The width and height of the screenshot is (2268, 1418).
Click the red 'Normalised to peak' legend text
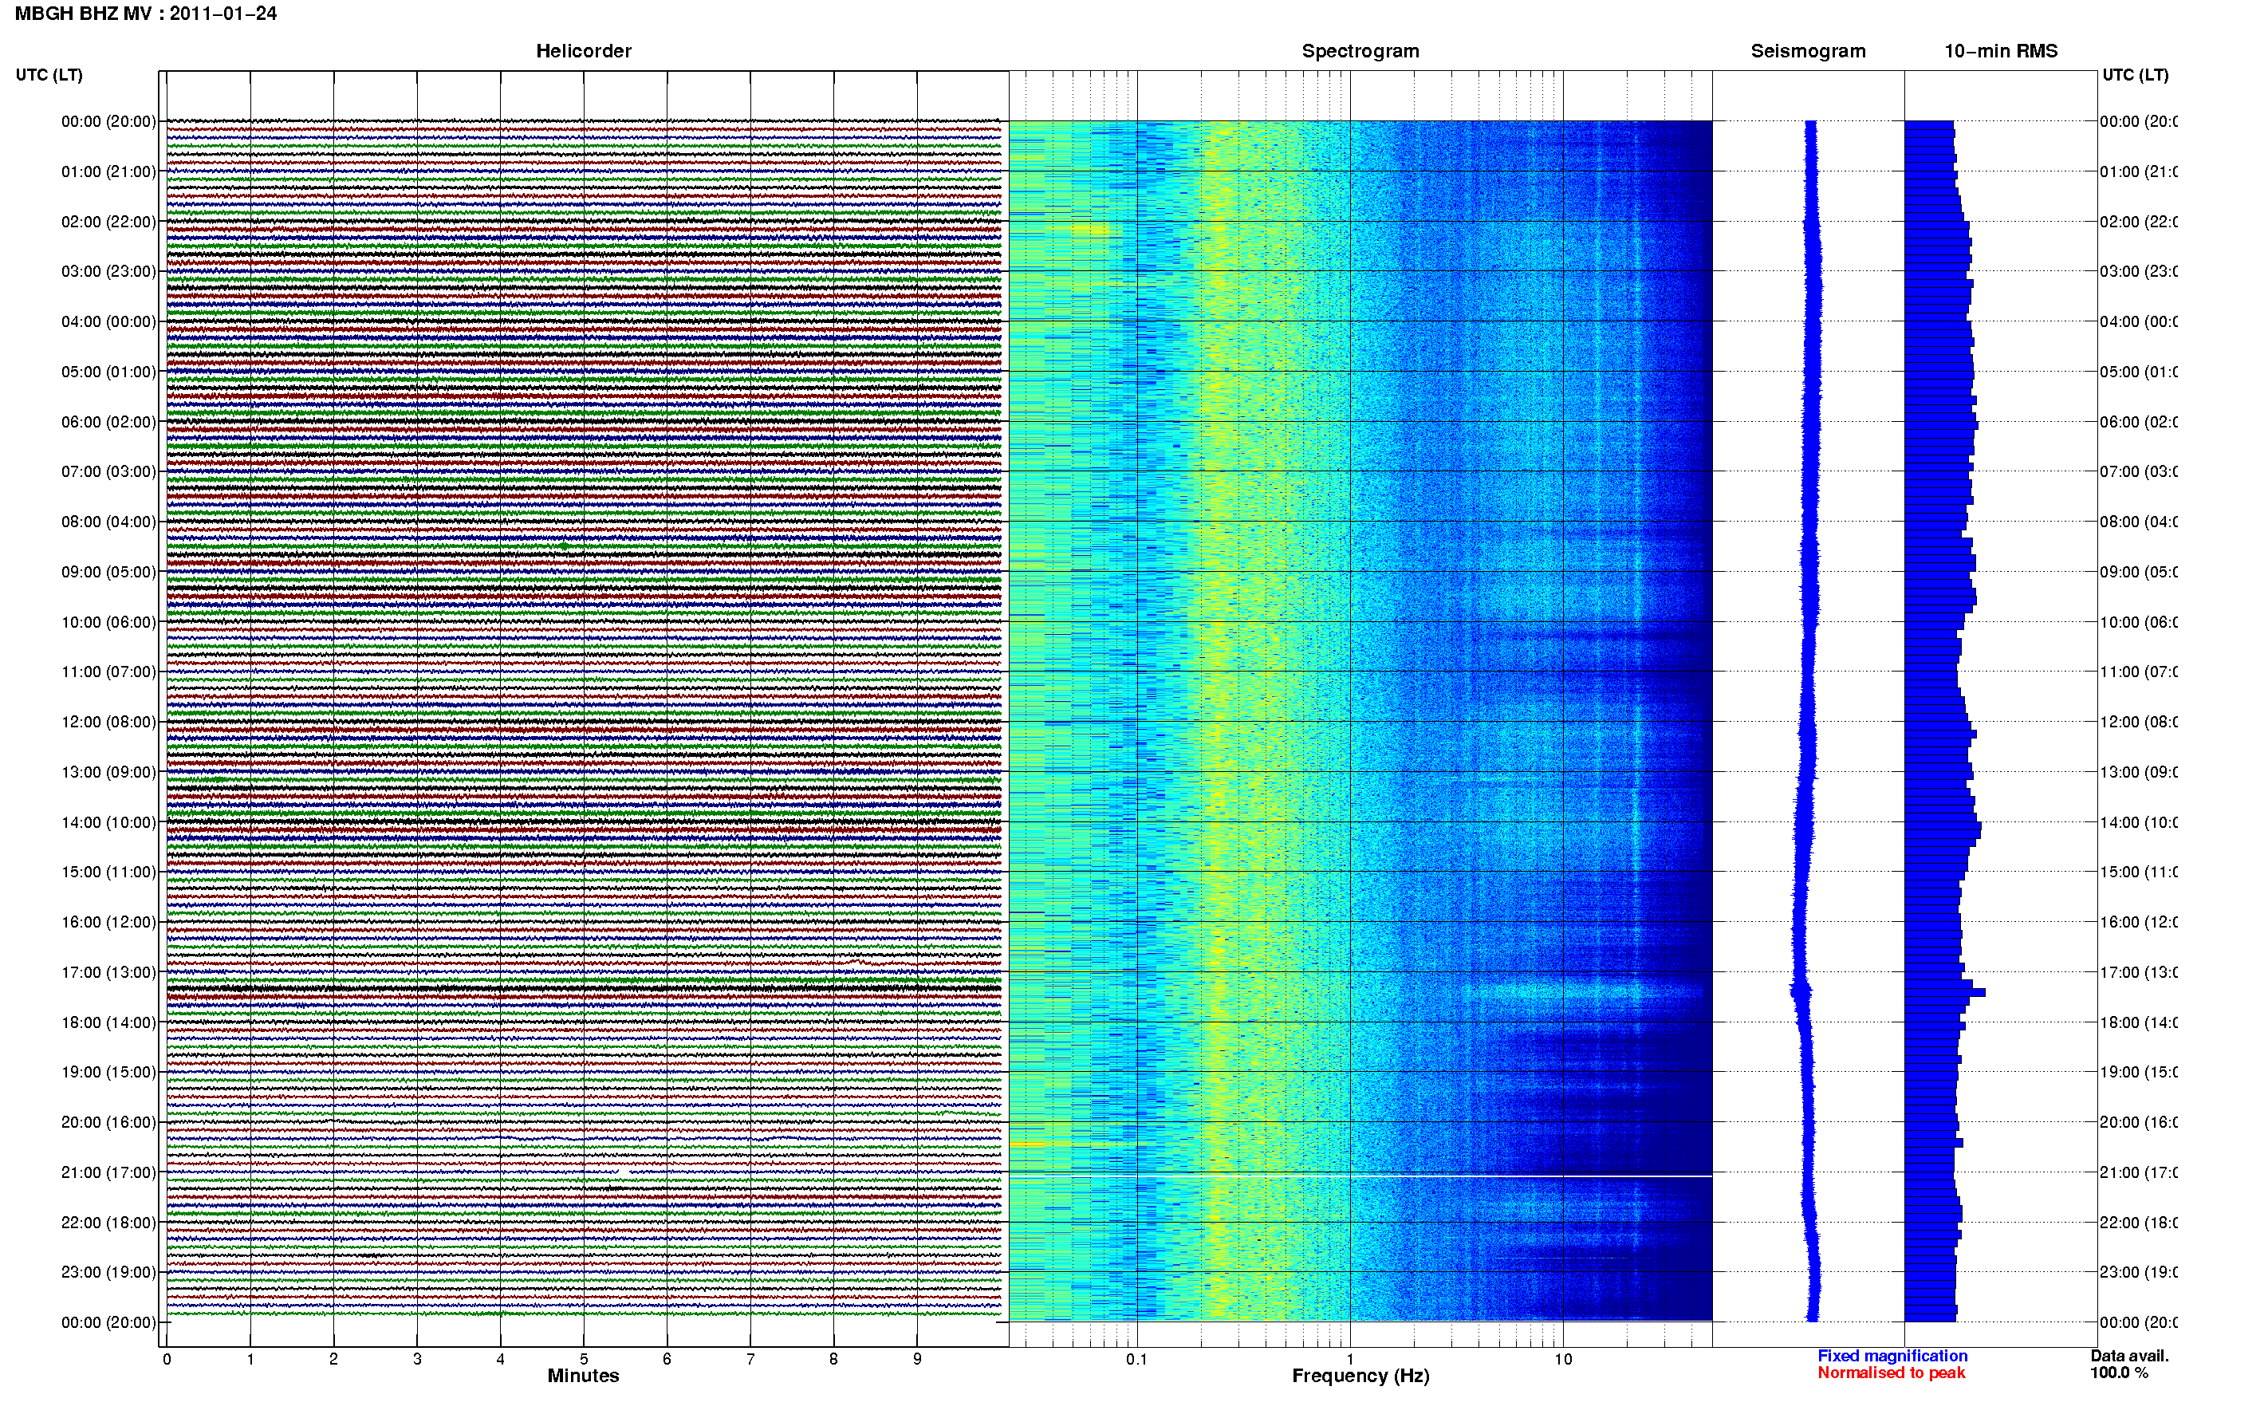1891,1373
